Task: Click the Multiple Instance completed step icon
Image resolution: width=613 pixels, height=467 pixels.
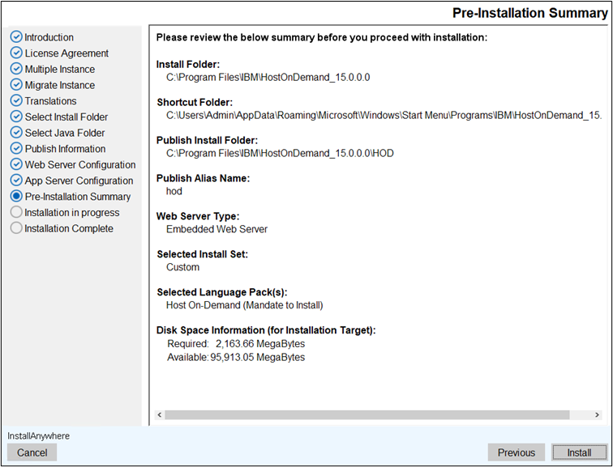Action: (x=16, y=70)
